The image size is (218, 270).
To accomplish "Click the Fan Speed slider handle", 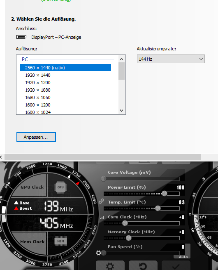I will [104, 253].
